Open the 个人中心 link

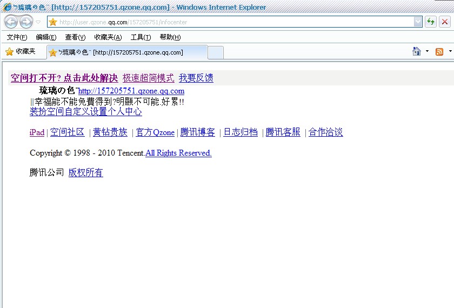point(124,111)
